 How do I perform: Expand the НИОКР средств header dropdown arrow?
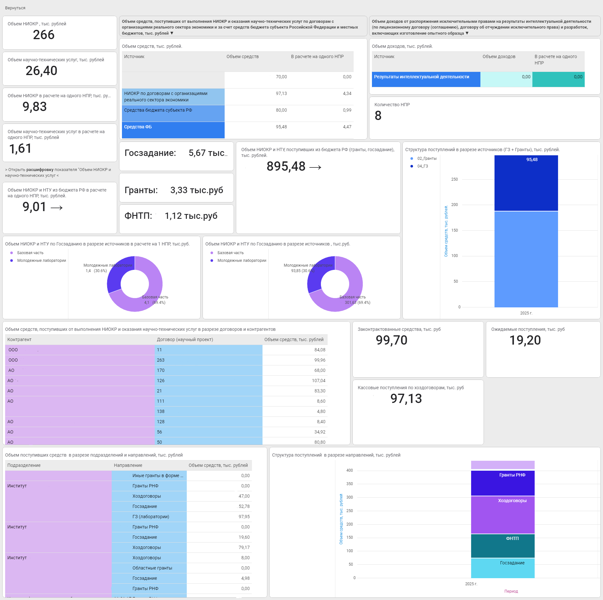pyautogui.click(x=172, y=33)
